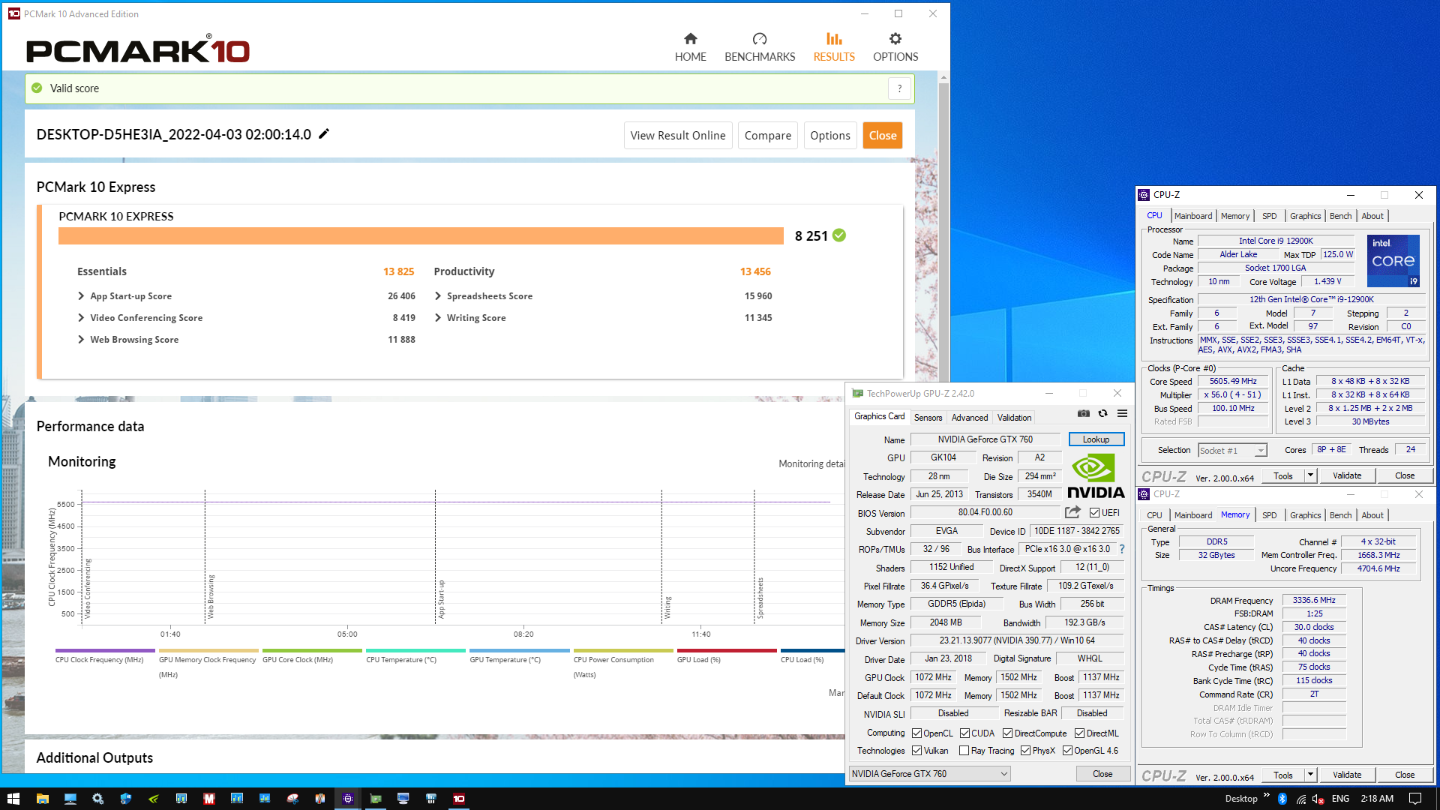Switch to Advanced tab in GPU-Z
This screenshot has width=1440, height=810.
[x=970, y=418]
